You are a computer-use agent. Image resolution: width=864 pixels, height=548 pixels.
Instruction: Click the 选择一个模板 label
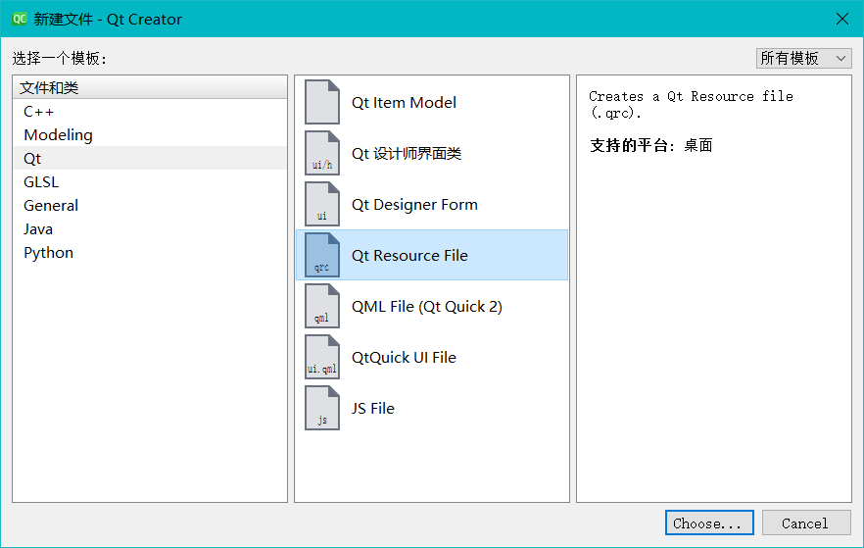pyautogui.click(x=59, y=58)
